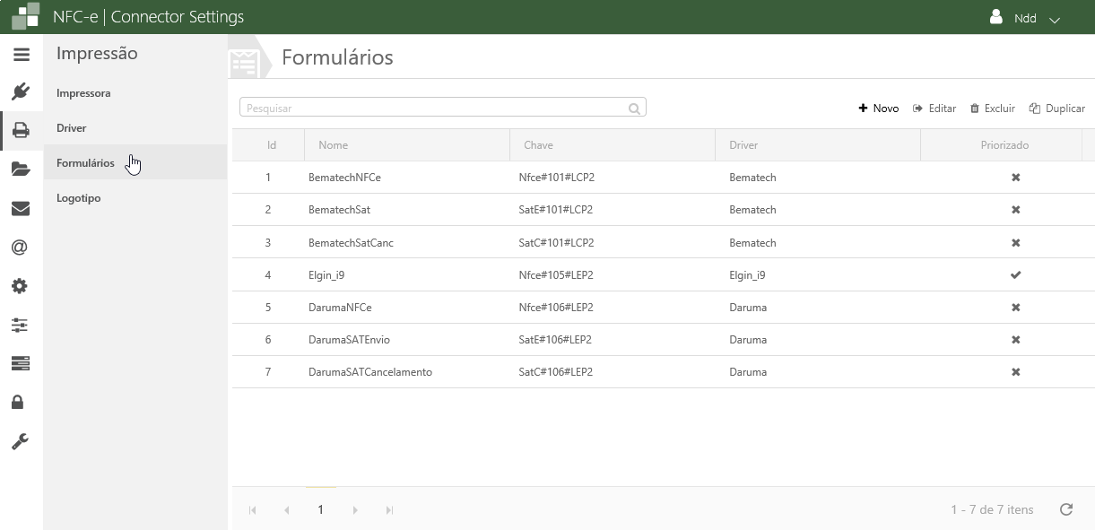Open the folder icon in sidebar
This screenshot has height=530, width=1095.
pyautogui.click(x=21, y=169)
